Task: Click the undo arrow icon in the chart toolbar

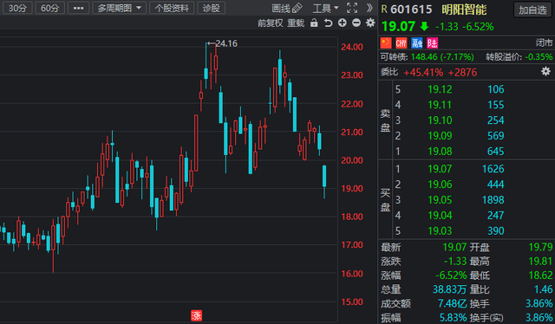Action: coord(328,23)
